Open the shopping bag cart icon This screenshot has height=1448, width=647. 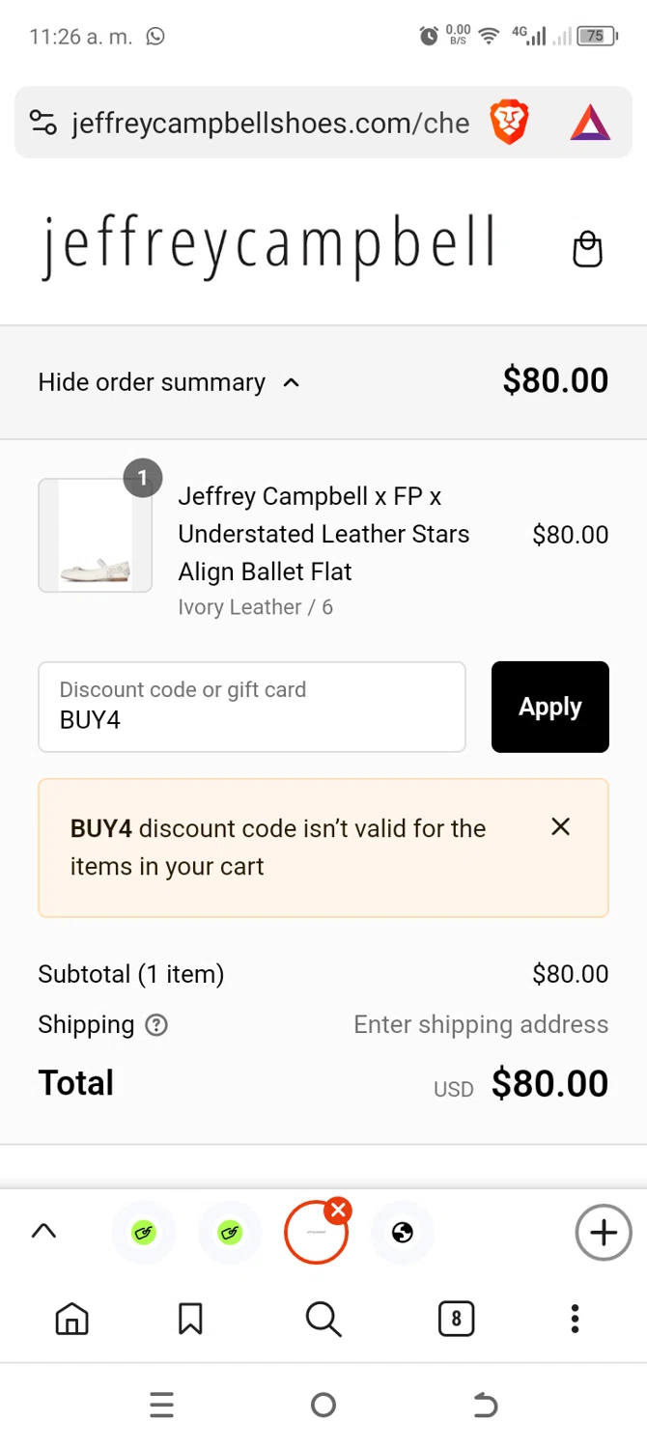coord(587,249)
